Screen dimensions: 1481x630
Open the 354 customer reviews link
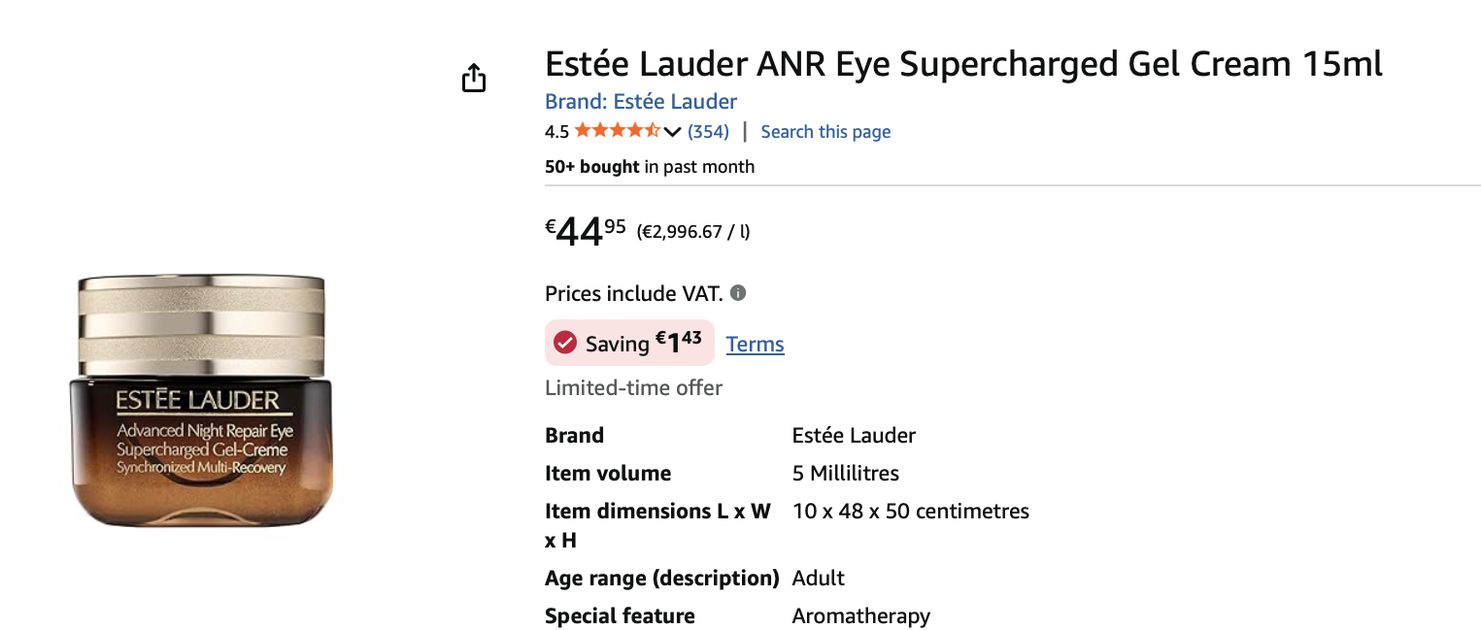pyautogui.click(x=708, y=132)
